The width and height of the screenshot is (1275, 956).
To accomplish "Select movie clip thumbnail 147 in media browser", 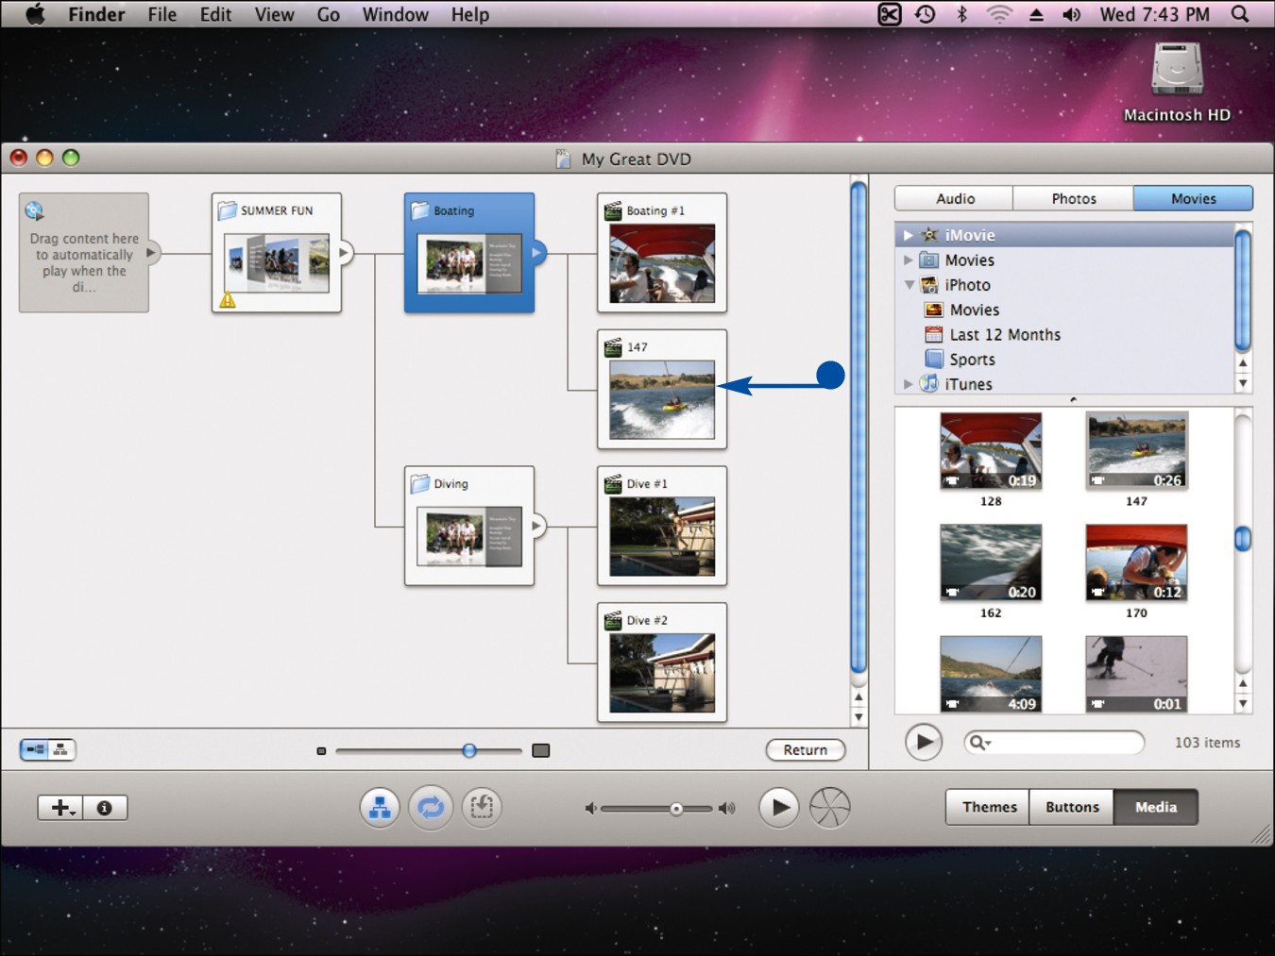I will pos(1136,451).
